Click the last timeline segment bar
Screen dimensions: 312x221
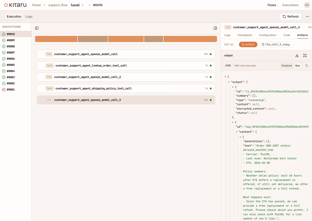tap(190, 39)
